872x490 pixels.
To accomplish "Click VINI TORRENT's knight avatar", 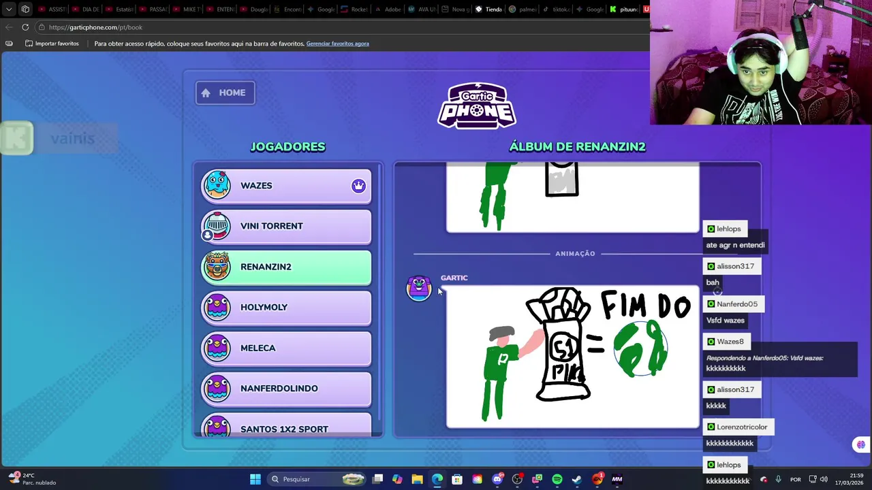I will [217, 226].
